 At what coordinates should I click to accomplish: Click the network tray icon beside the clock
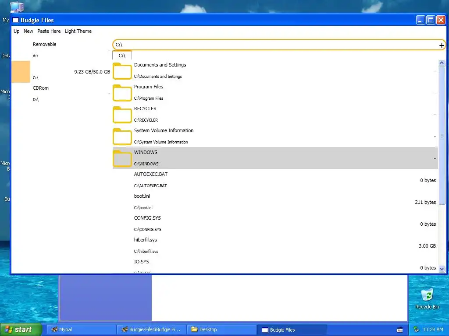coord(416,329)
